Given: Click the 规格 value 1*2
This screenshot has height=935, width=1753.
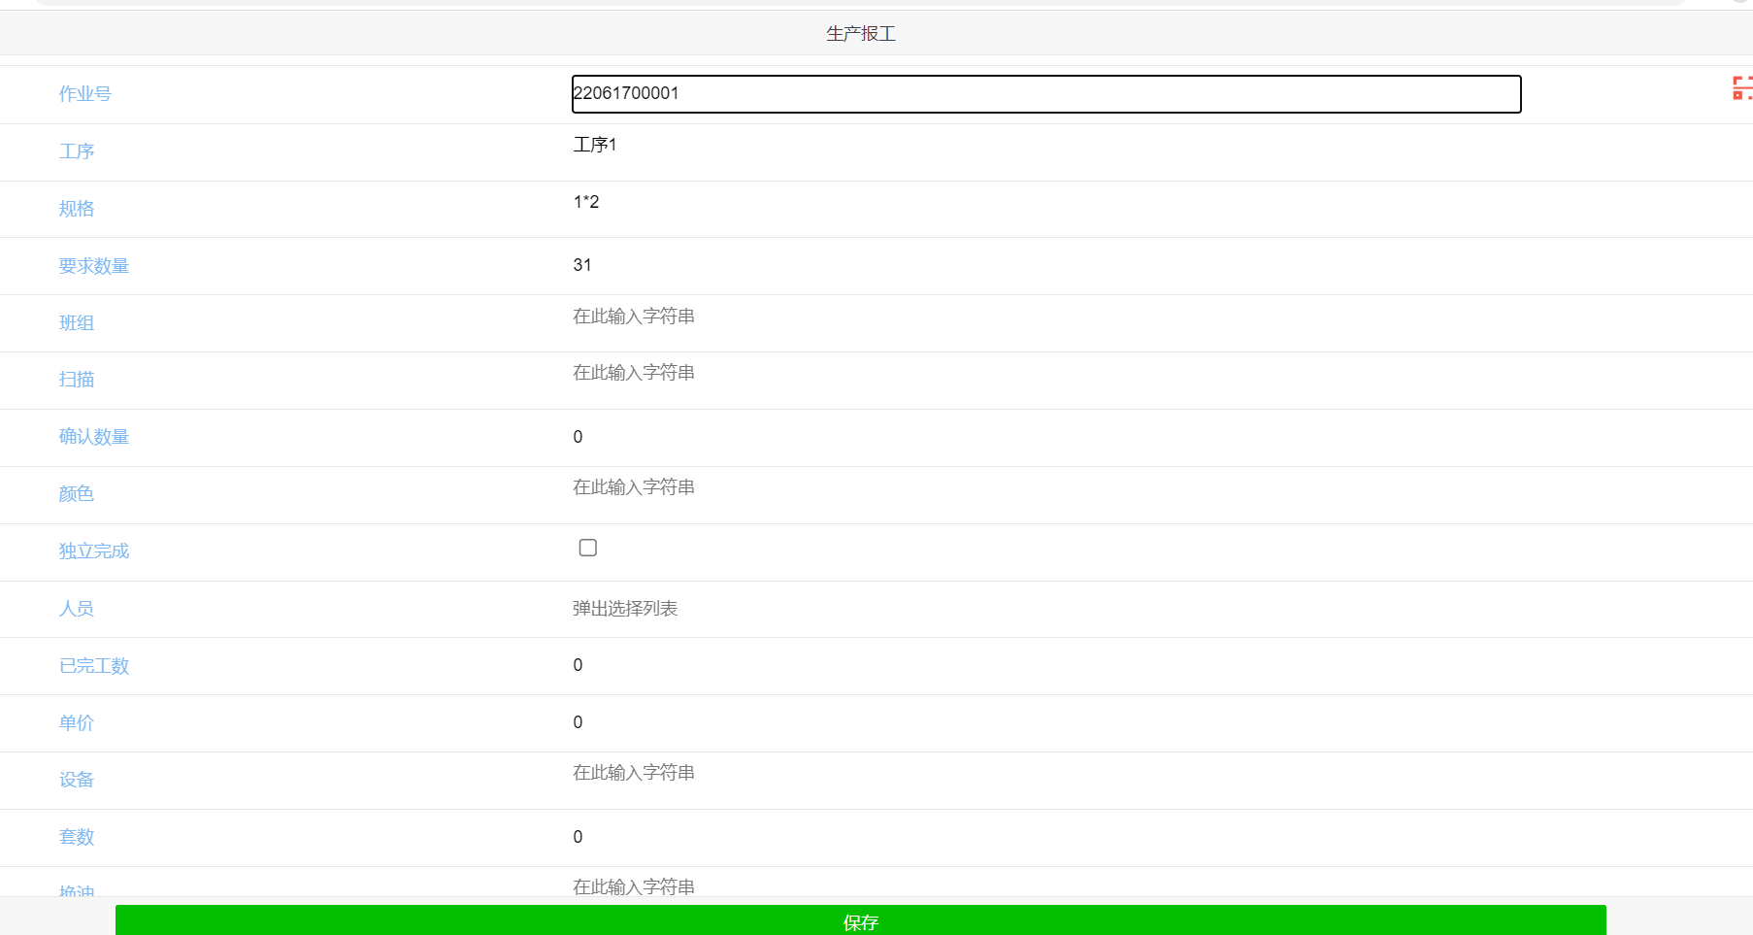Looking at the screenshot, I should point(586,202).
